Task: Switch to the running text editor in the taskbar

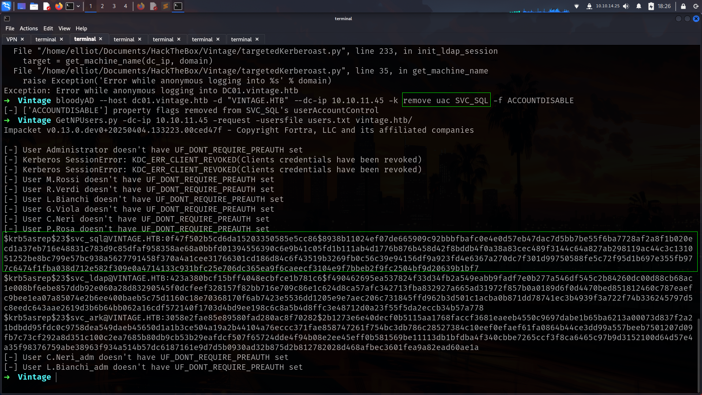Action: (154, 6)
